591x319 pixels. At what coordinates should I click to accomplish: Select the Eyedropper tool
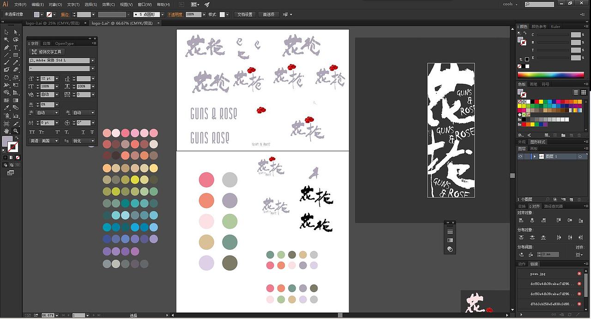(x=6, y=108)
